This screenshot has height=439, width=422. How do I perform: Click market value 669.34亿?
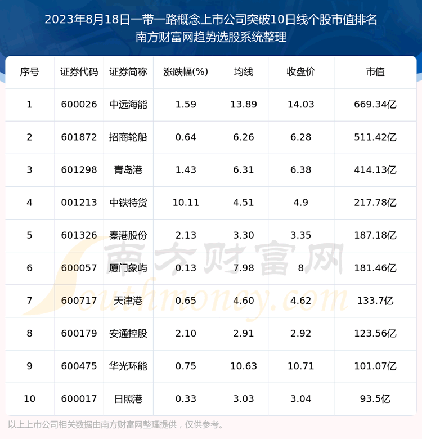point(375,105)
